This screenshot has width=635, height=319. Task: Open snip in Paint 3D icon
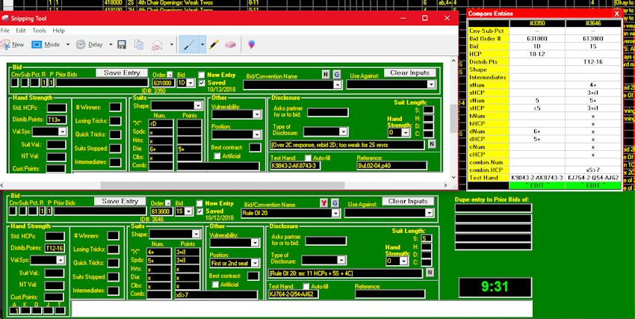click(x=252, y=45)
